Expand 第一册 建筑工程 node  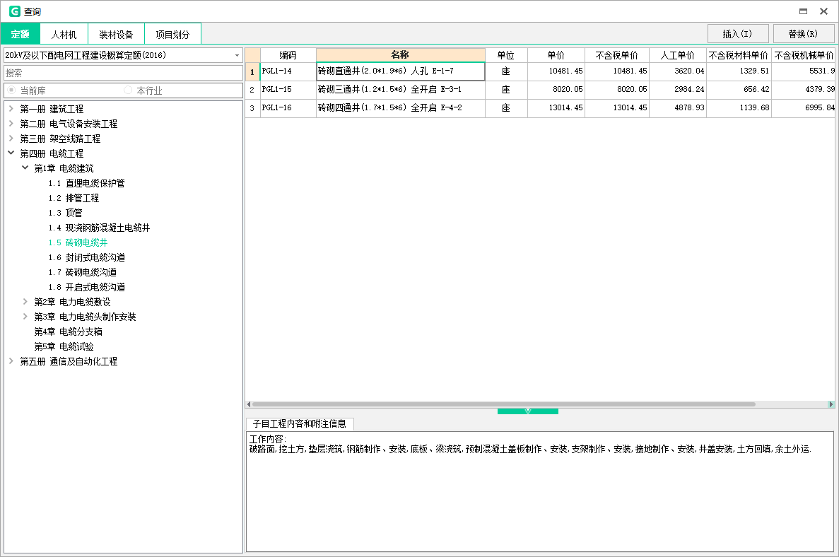pos(11,109)
